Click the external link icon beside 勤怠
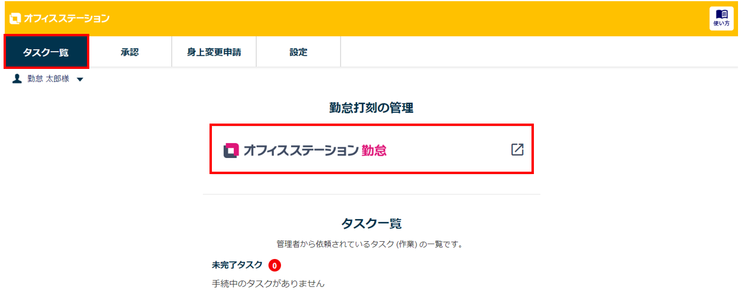 click(x=517, y=150)
